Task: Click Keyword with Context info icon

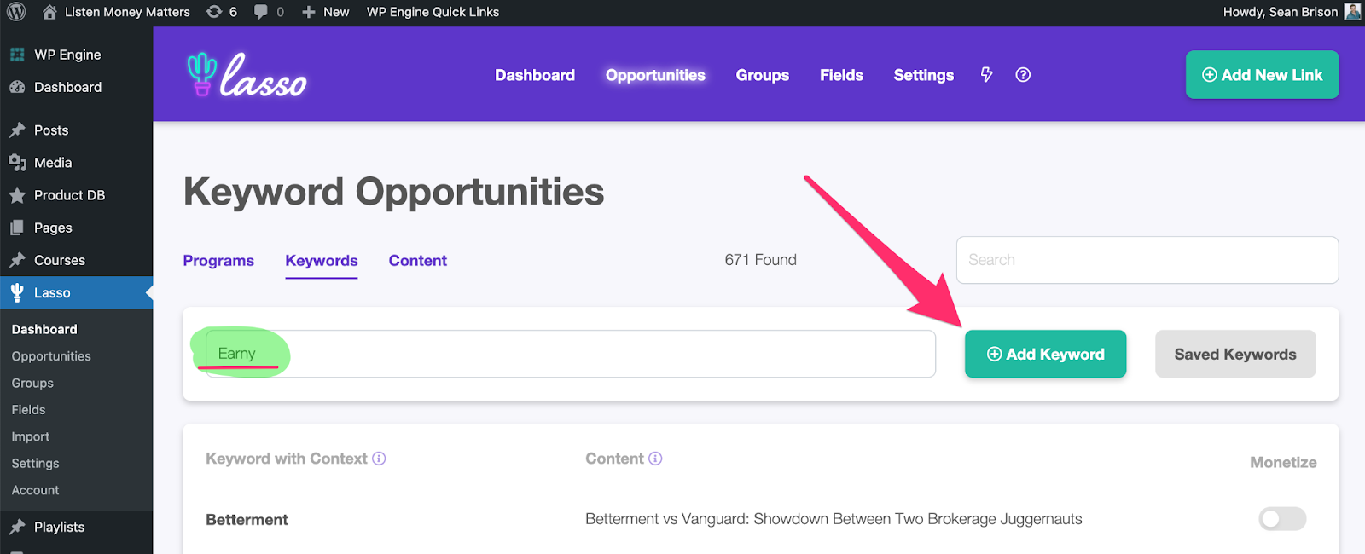Action: (379, 459)
